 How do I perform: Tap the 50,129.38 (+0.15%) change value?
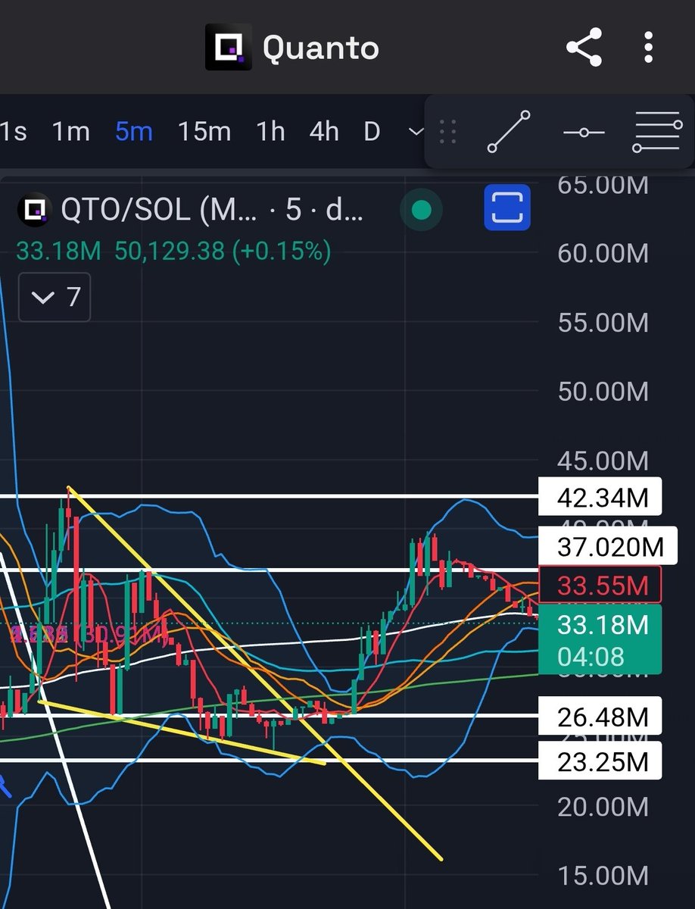tap(223, 251)
